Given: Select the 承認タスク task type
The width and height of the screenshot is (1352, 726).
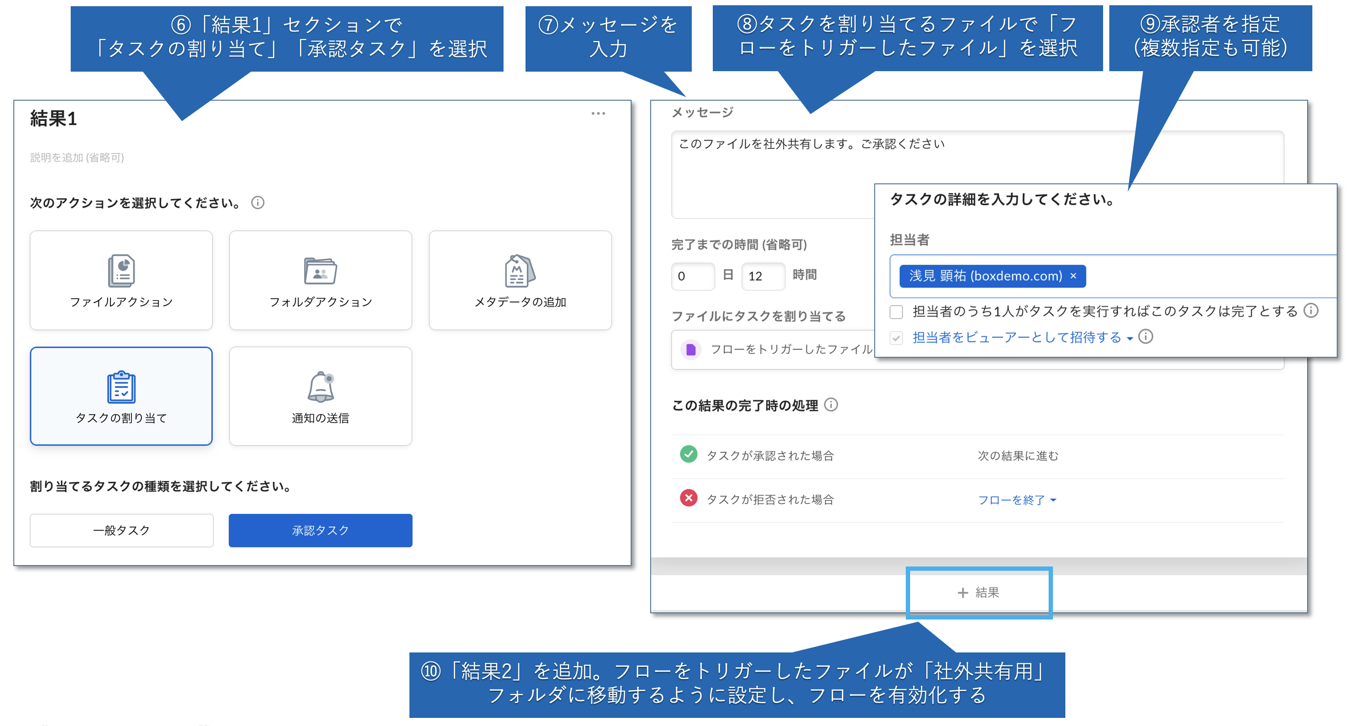Looking at the screenshot, I should (321, 530).
